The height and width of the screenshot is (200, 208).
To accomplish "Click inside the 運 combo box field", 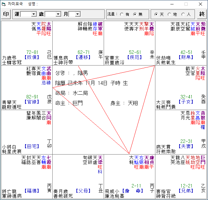I will (x=26, y=14).
